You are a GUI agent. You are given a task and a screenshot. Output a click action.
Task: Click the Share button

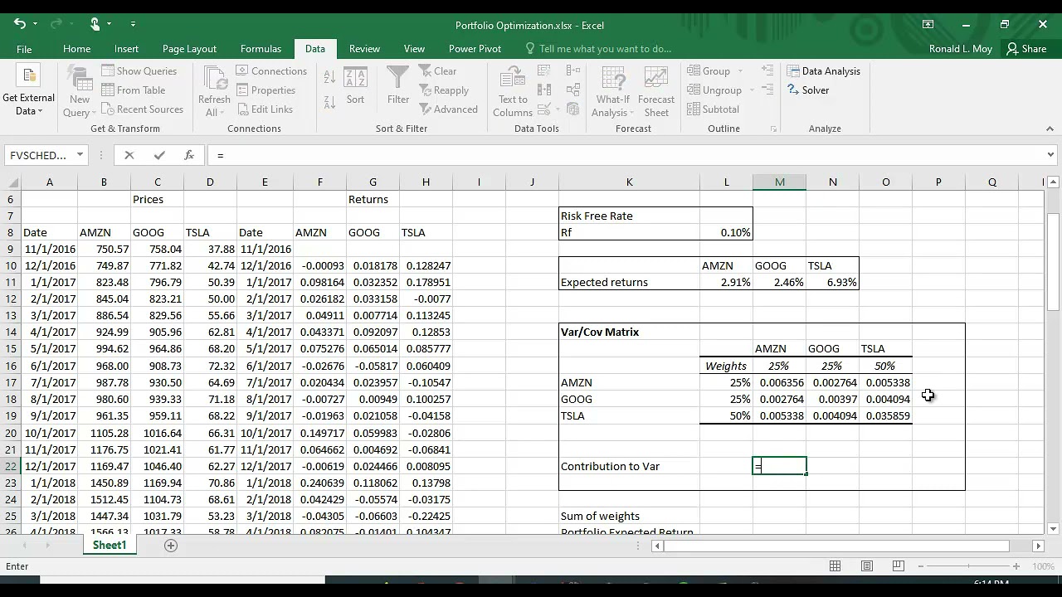coord(1026,49)
